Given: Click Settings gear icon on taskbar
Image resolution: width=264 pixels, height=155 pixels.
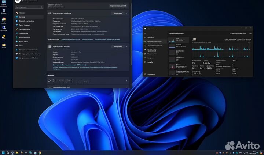Looking at the screenshot, I should 12,153.
